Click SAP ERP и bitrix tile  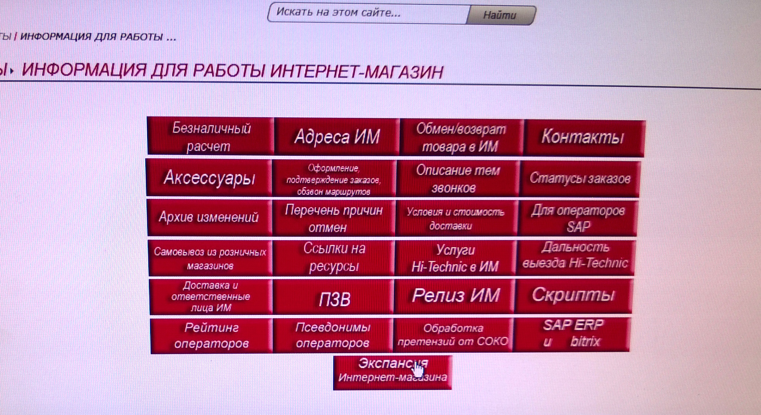pos(572,334)
